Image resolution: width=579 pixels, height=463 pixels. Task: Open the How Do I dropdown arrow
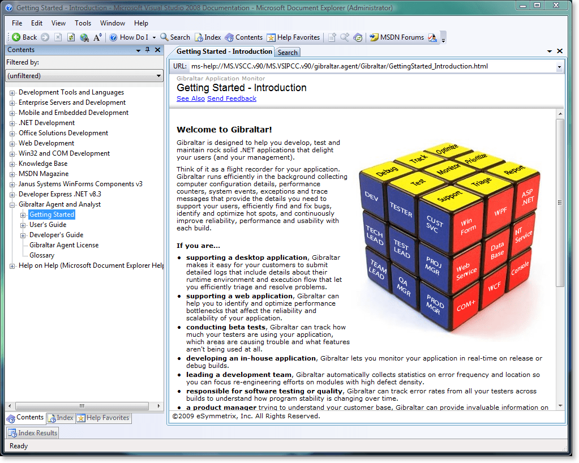pos(154,37)
